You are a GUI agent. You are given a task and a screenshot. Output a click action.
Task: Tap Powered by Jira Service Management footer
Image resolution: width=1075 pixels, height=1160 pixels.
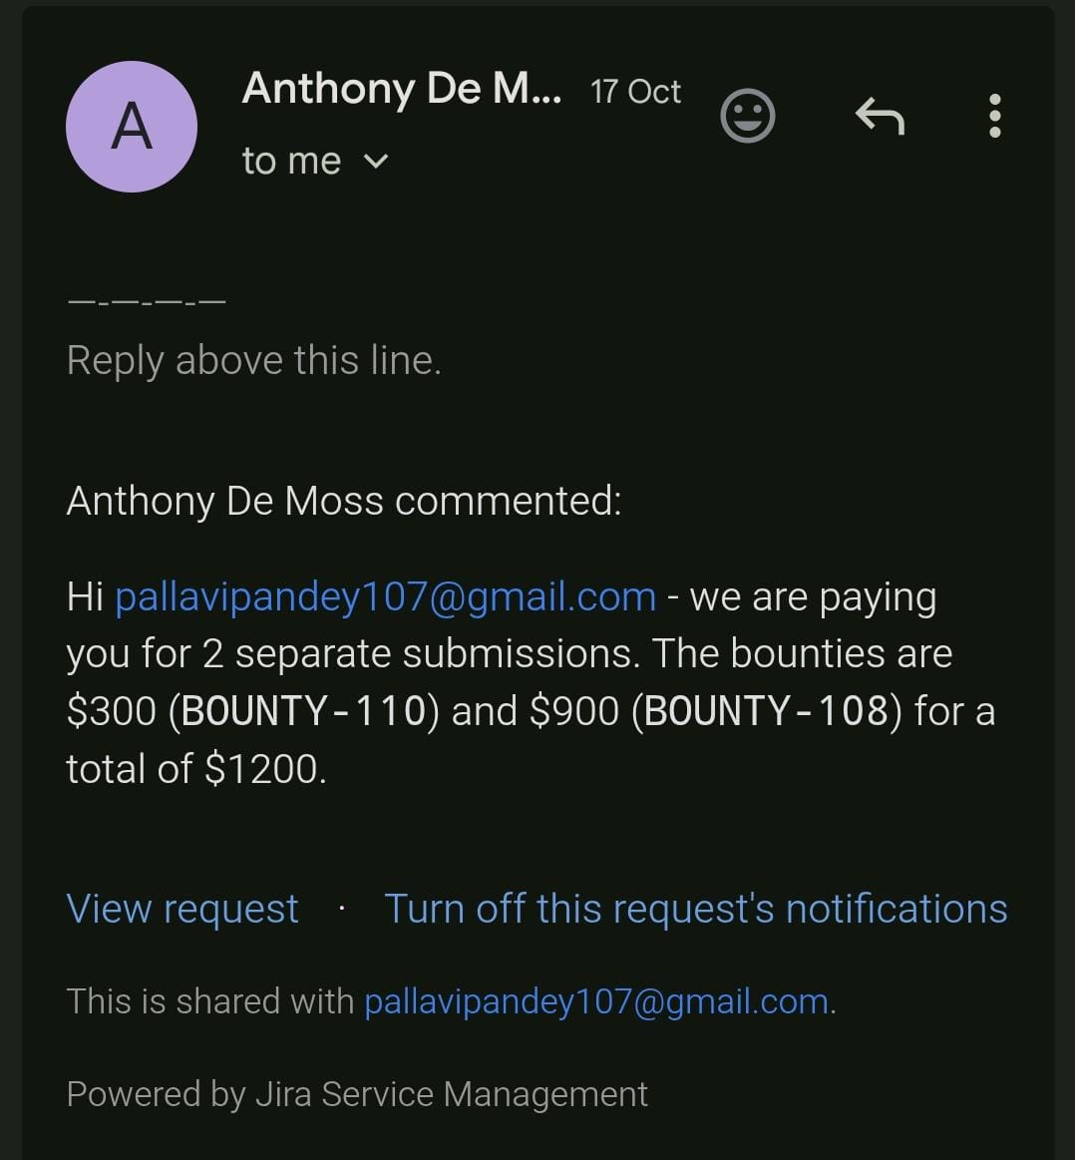357,1094
